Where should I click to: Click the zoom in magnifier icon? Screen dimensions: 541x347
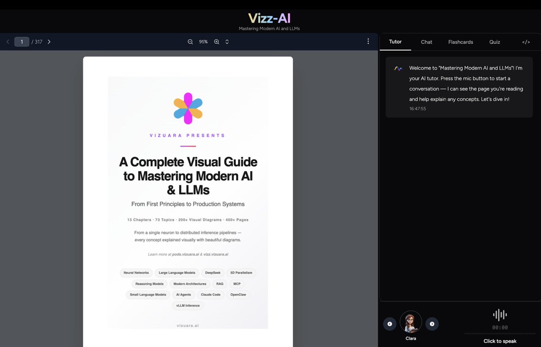216,42
